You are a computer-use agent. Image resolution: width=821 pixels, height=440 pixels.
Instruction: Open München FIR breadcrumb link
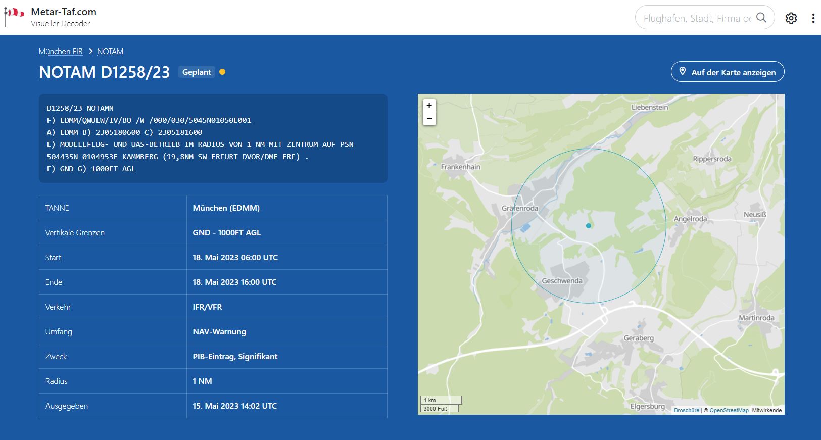[x=61, y=52]
